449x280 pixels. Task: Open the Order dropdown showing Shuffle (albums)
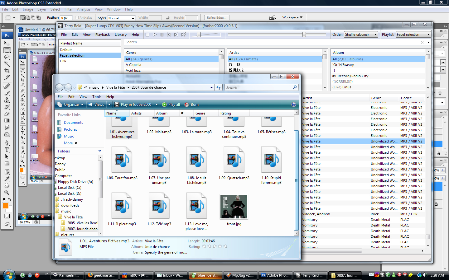click(x=361, y=35)
